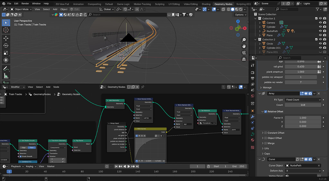This screenshot has height=181, width=329.
Task: Open the Modifiers wrench tab in Properties
Action: point(253,116)
